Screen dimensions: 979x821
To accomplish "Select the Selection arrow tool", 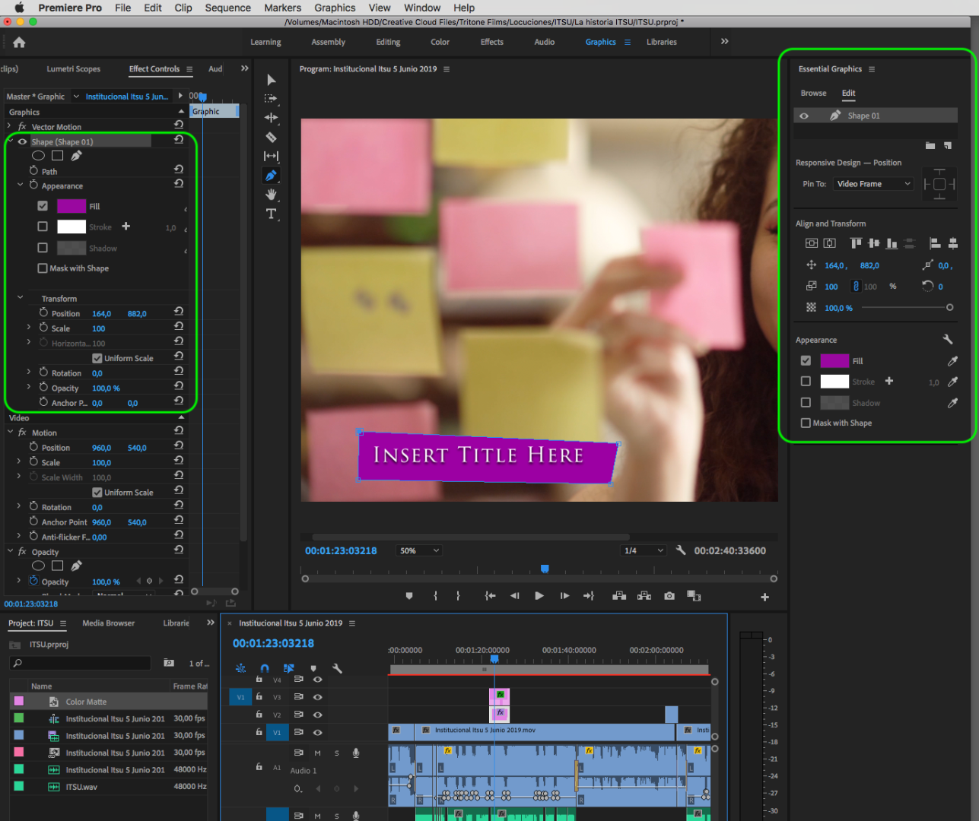I will [x=272, y=80].
